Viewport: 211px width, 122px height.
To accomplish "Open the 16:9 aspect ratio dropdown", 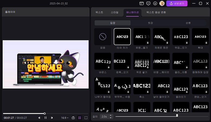I will tap(65, 118).
